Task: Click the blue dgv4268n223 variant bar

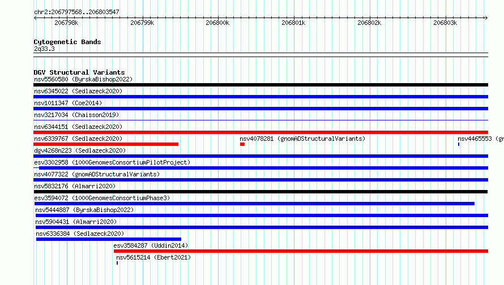Action: point(260,156)
